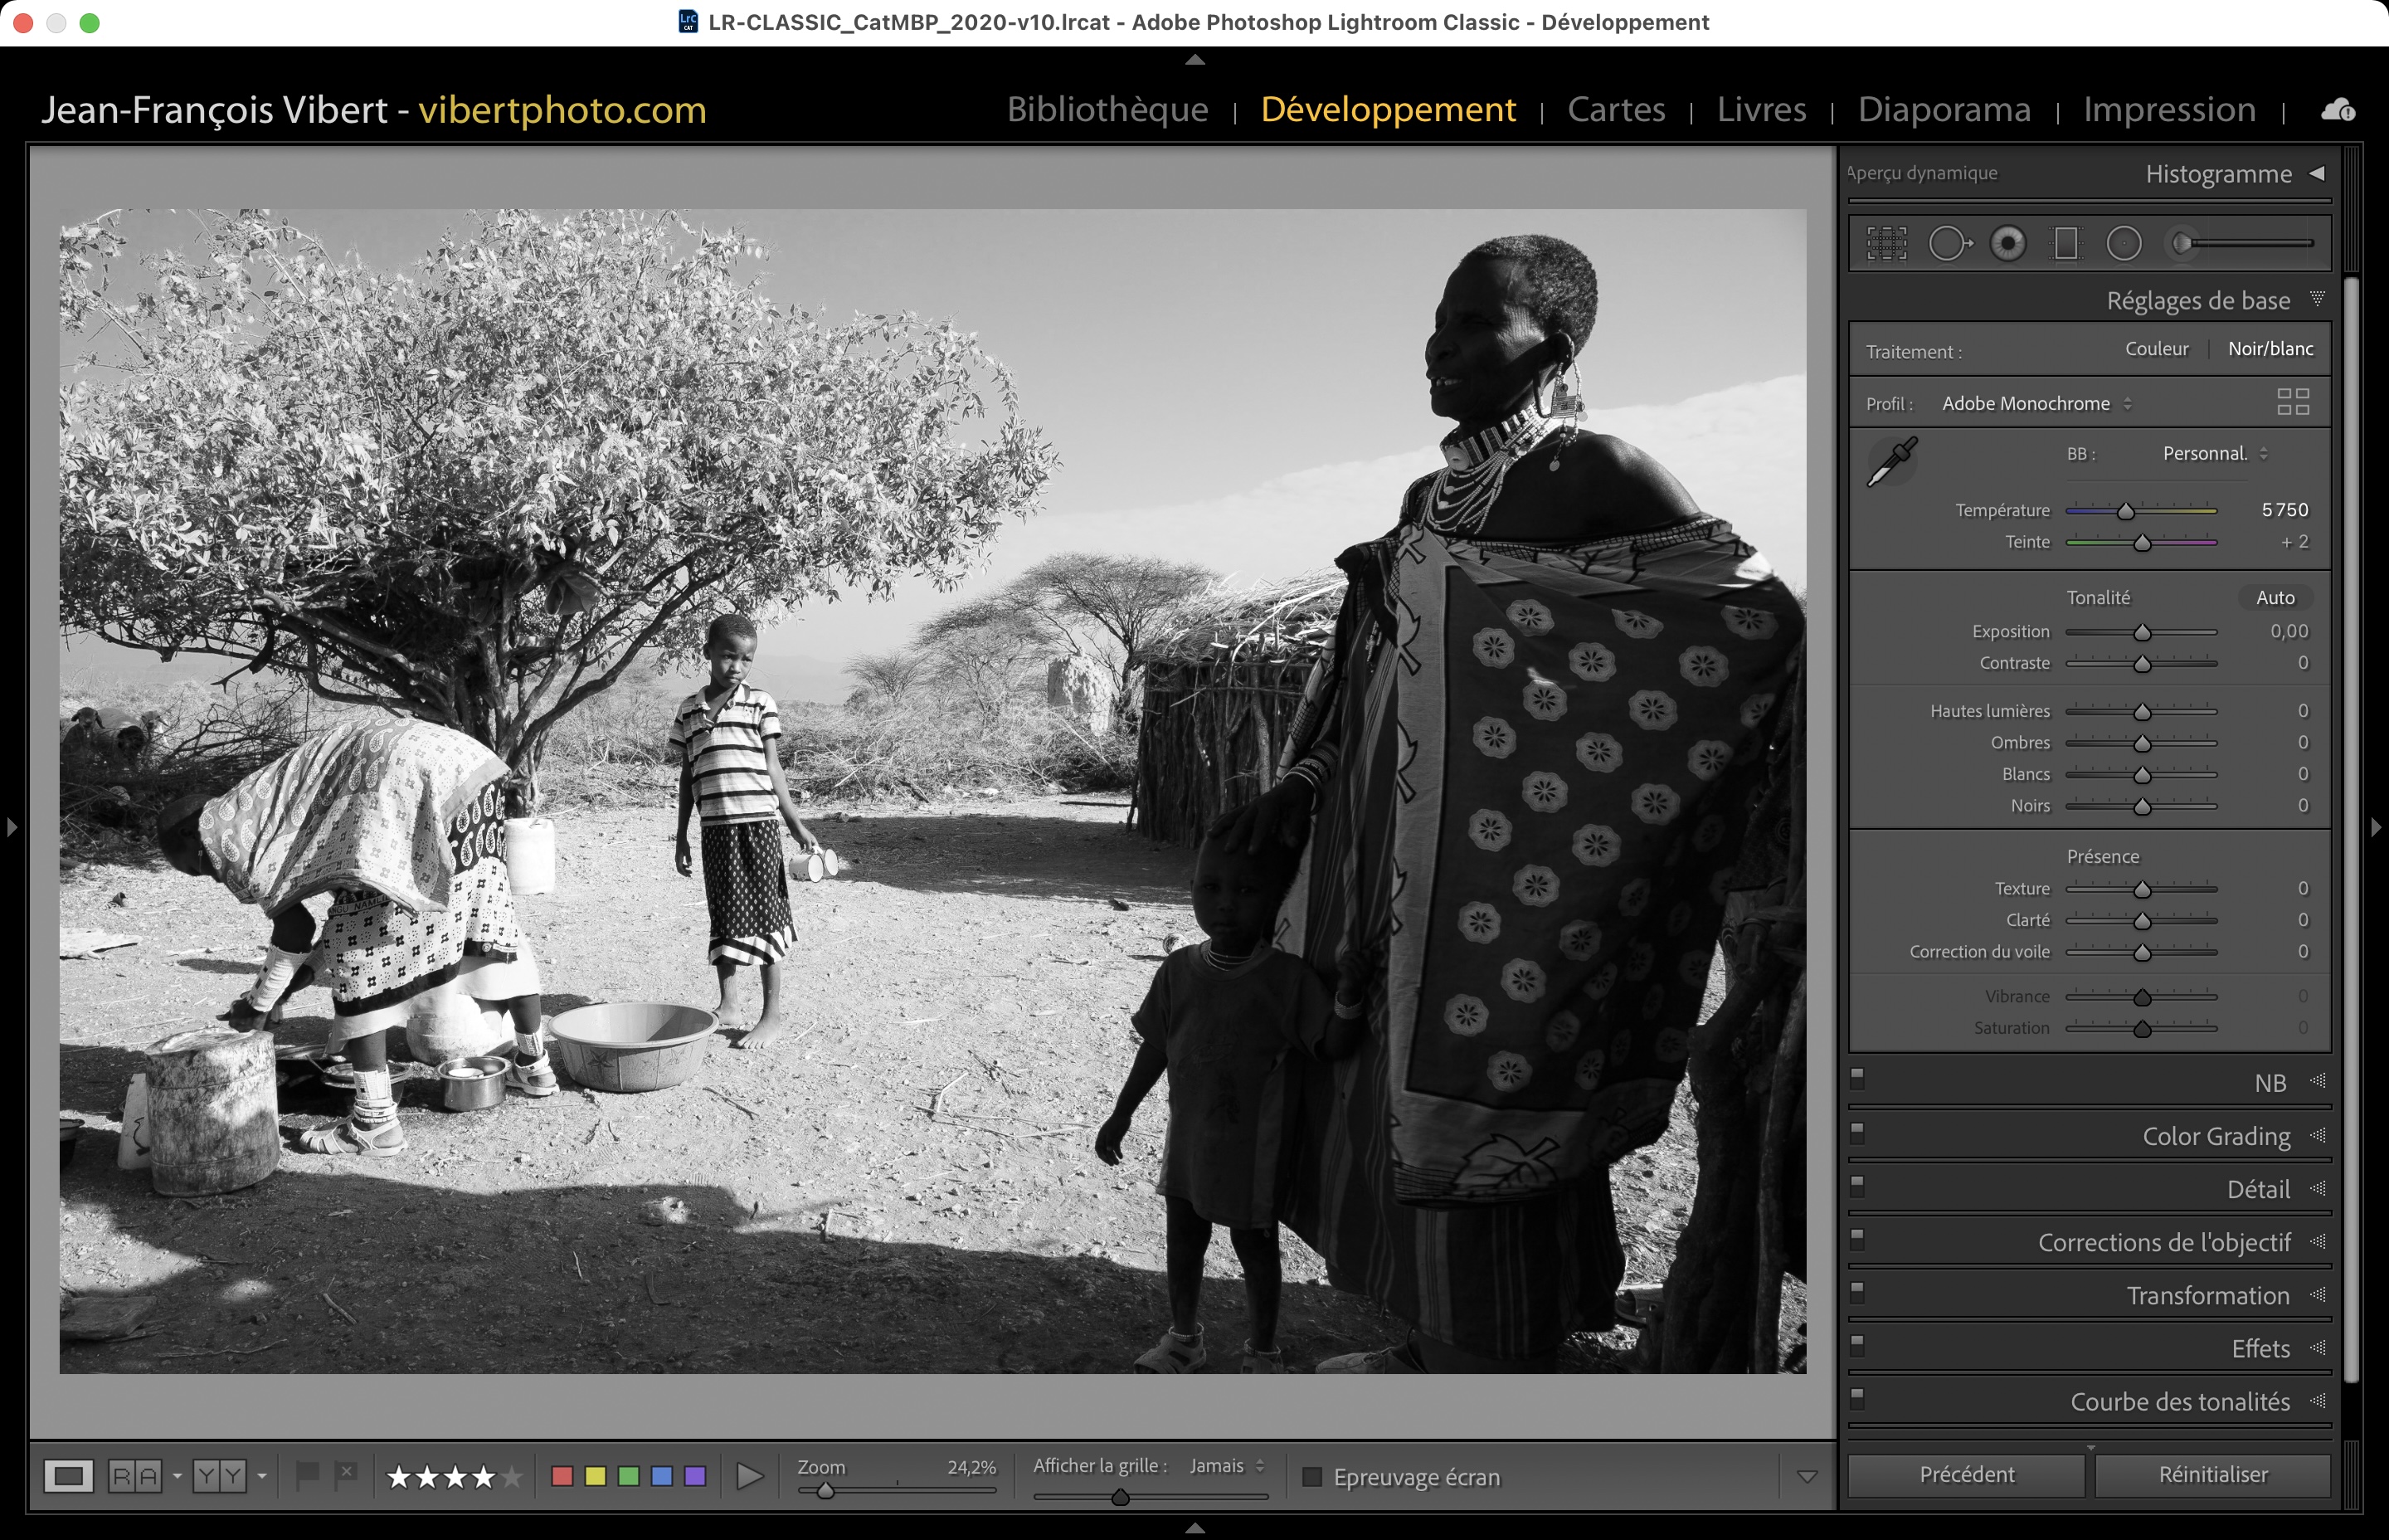Activate the Spot Removal tool
2389x1540 pixels.
(1949, 243)
